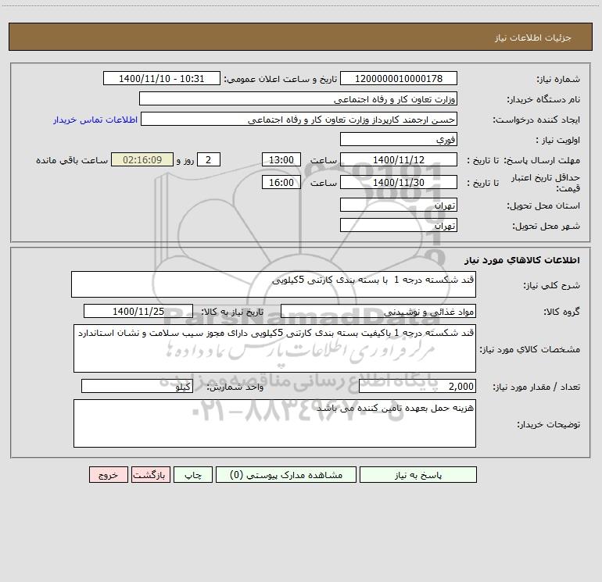Click the validity time field 16:00

point(281,182)
